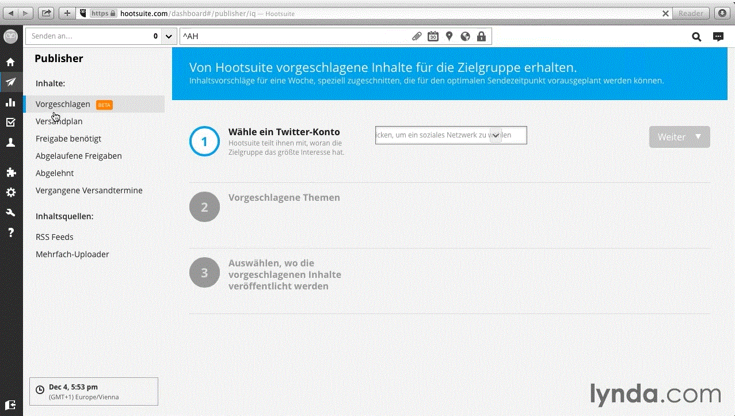Select Versandplan in Publisher menu

point(59,121)
